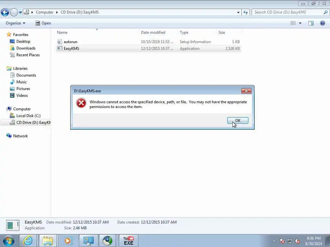Sort by the Date modified column
Viewport: 330px width, 247px height.
(158, 32)
